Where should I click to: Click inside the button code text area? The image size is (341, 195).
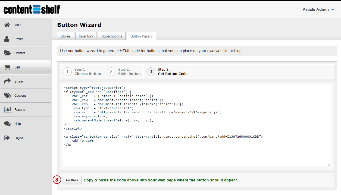197,125
